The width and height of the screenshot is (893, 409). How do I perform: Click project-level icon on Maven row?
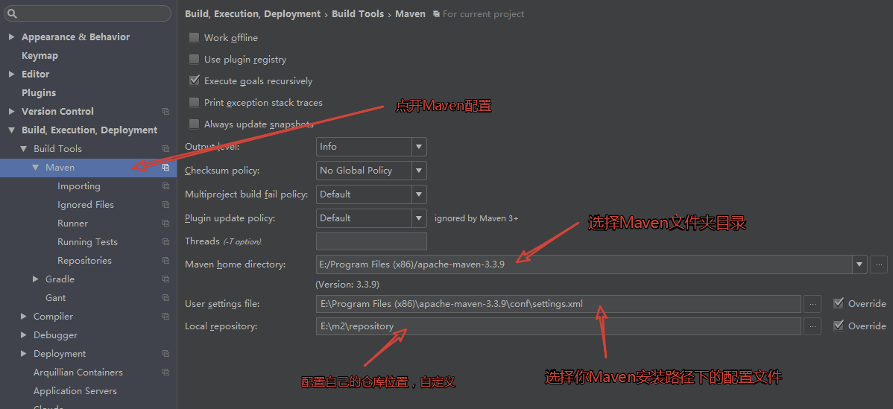pos(165,167)
